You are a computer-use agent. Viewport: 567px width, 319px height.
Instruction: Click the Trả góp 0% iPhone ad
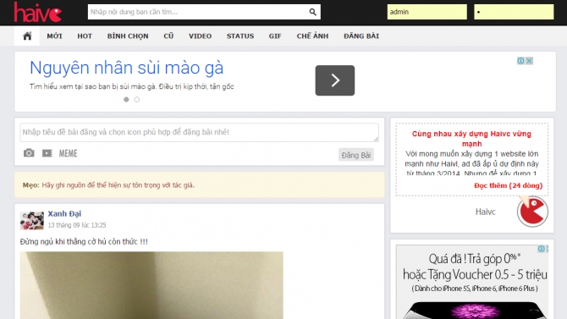pos(472,282)
